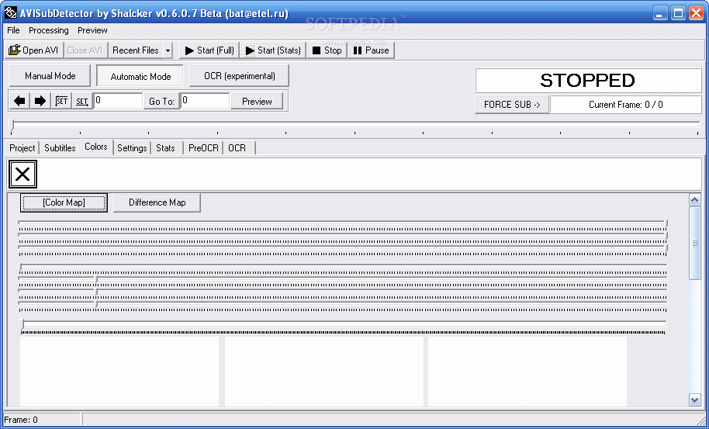Click the first white preview panel

[119, 372]
